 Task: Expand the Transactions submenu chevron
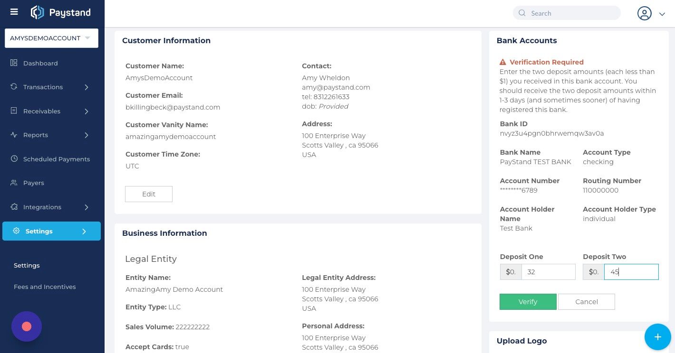tap(87, 87)
